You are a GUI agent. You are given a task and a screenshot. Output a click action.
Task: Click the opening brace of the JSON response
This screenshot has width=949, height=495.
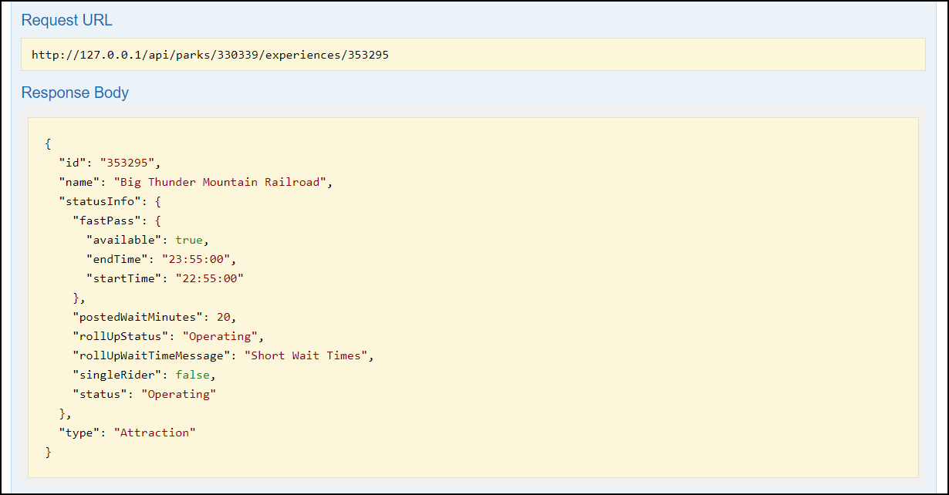(x=49, y=143)
